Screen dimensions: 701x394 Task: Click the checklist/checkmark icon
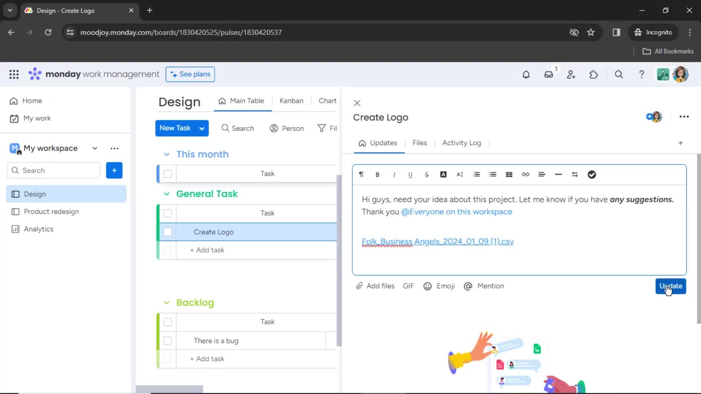tap(592, 174)
